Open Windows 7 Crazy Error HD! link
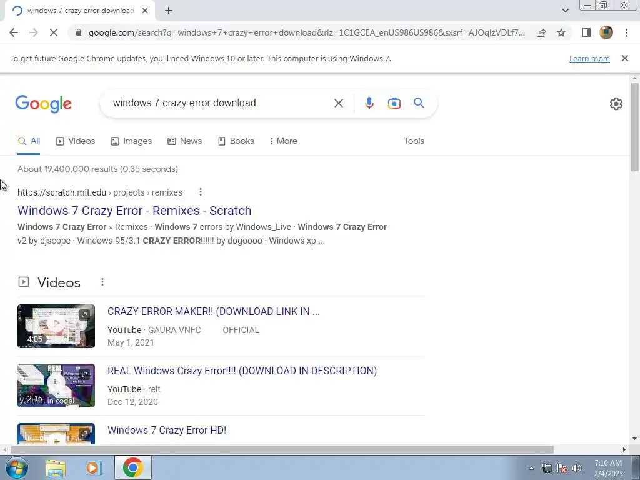The image size is (640, 480). (x=166, y=430)
